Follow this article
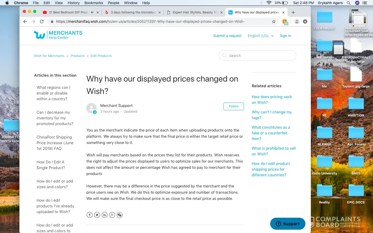The height and width of the screenshot is (233, 373). pos(234,106)
